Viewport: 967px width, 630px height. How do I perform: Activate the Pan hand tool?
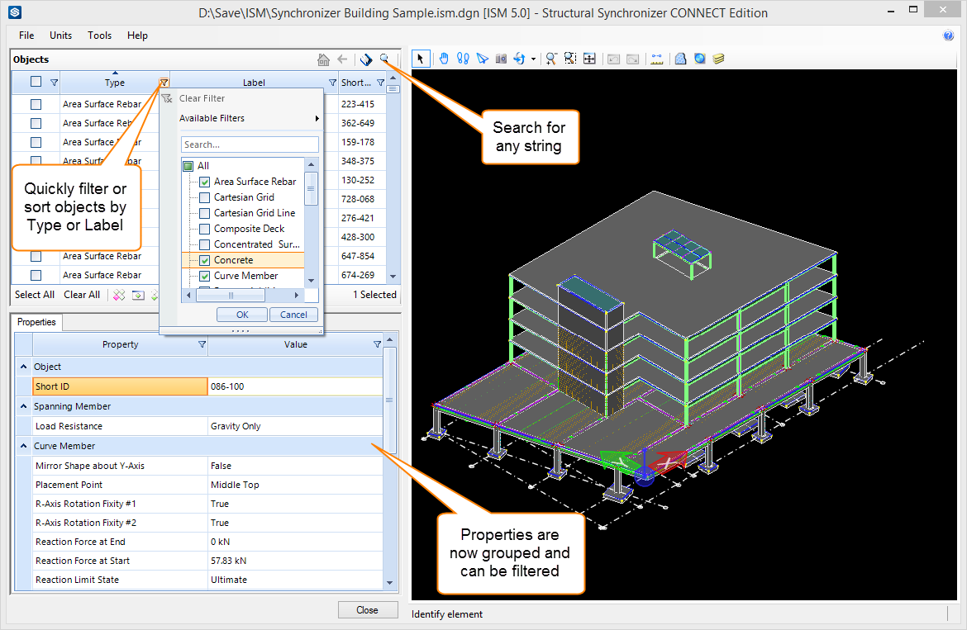[444, 59]
